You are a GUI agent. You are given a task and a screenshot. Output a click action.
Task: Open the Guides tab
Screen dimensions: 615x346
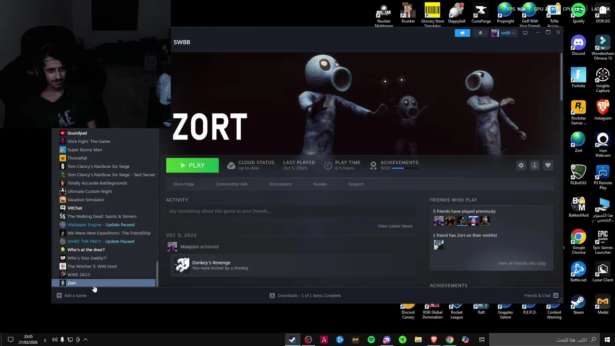[x=320, y=184]
